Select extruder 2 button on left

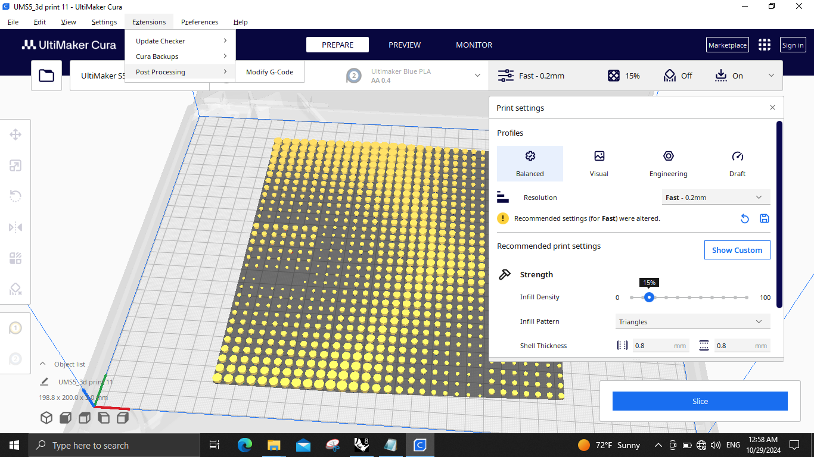tap(15, 359)
